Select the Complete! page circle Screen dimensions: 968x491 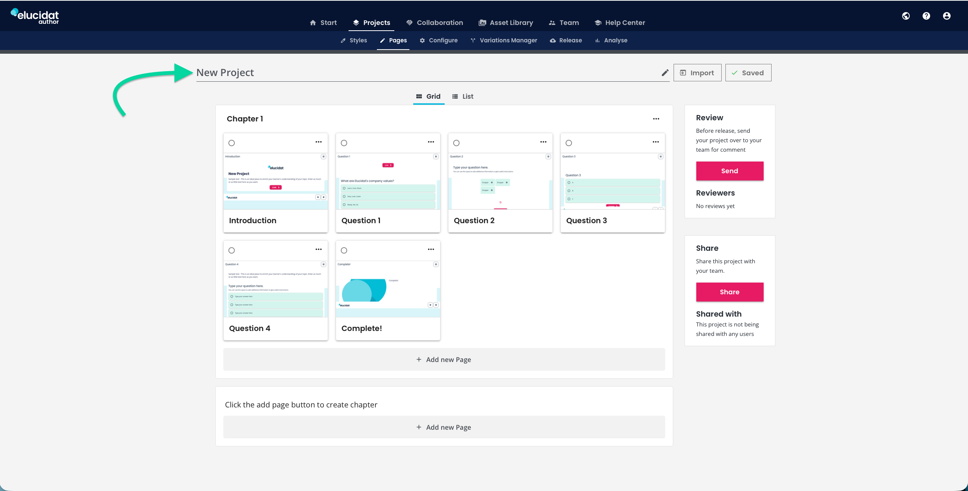click(x=344, y=250)
